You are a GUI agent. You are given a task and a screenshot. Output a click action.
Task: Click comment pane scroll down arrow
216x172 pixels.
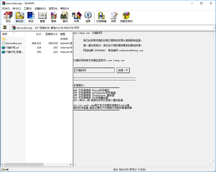click(x=213, y=161)
